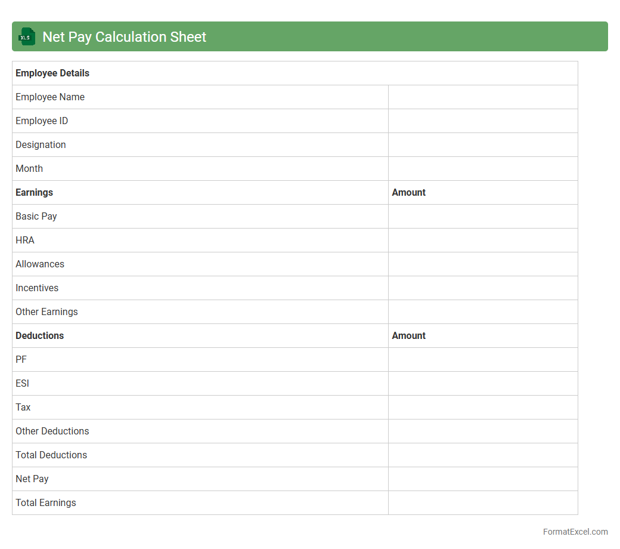
Task: Click the HRA amount cell
Action: pos(483,240)
